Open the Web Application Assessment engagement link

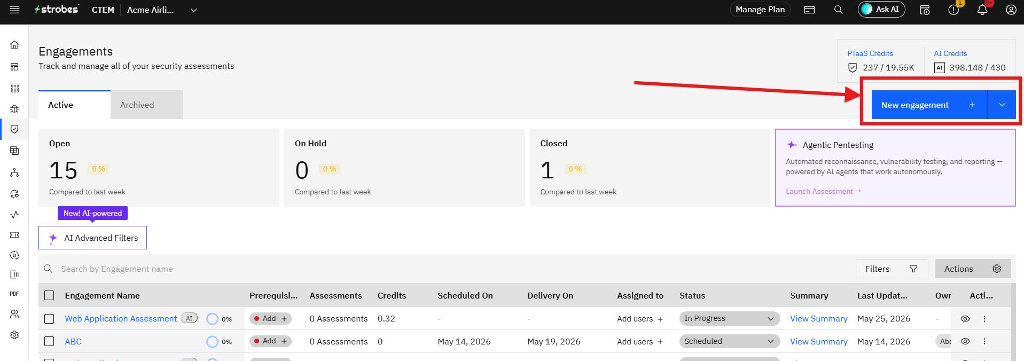tap(121, 319)
